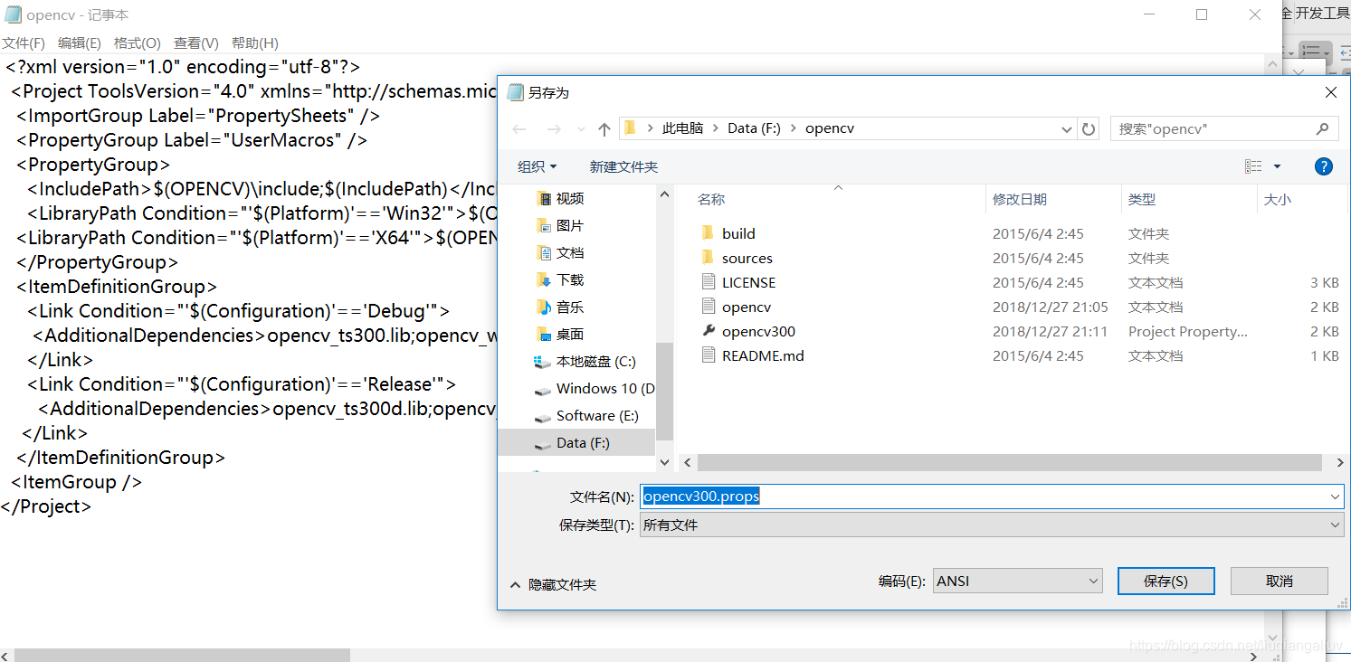Image resolution: width=1351 pixels, height=662 pixels.
Task: Select Data (F:) drive in the sidebar
Action: (579, 442)
